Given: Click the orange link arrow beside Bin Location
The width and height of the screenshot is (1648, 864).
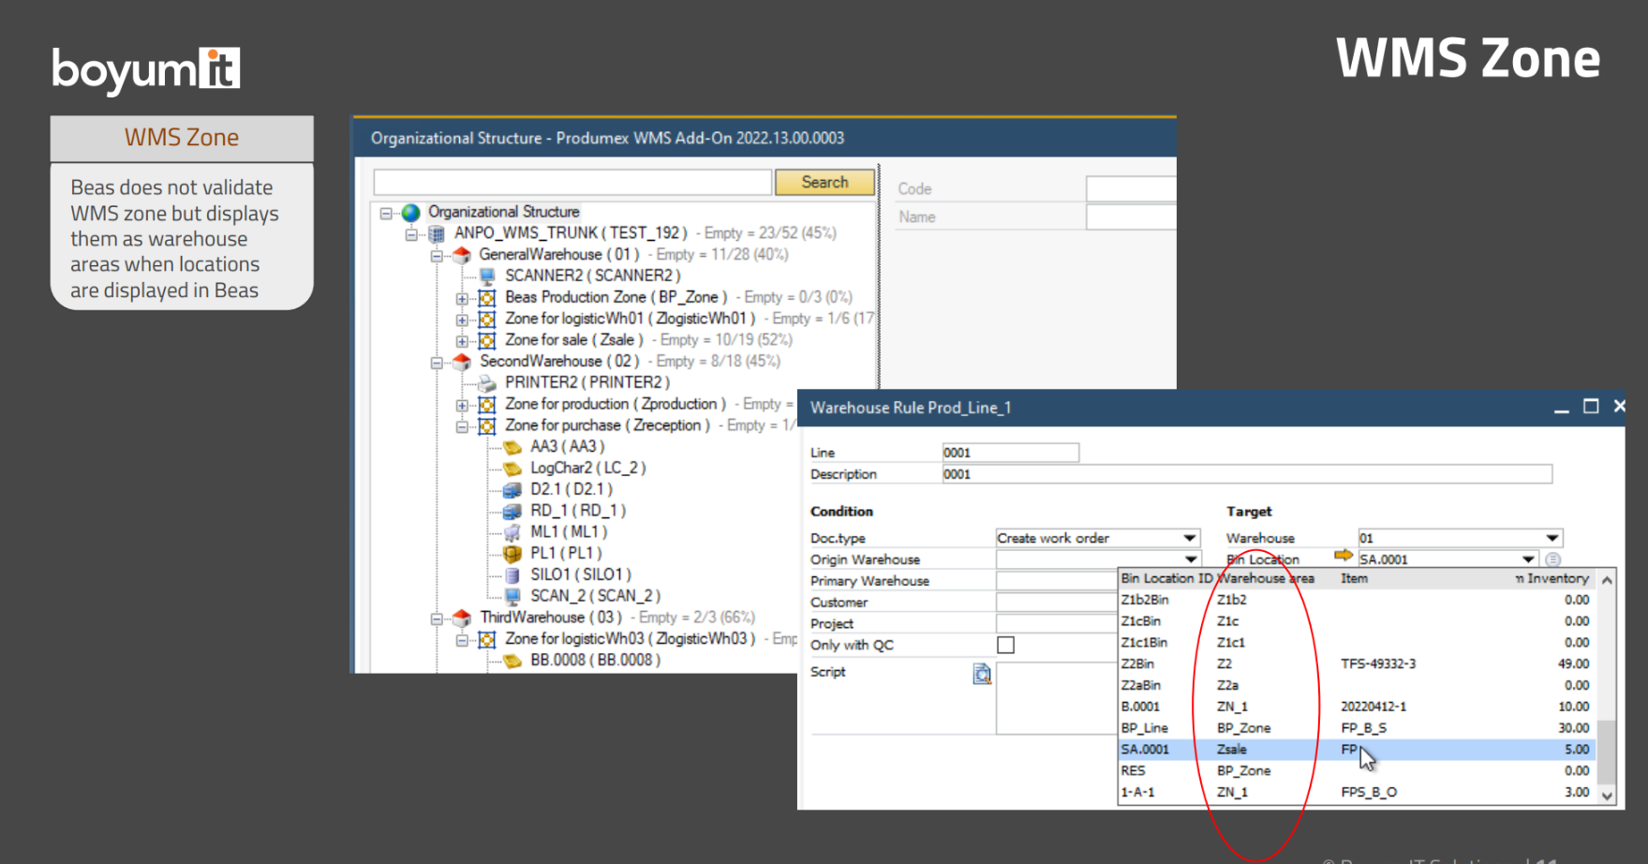Looking at the screenshot, I should pyautogui.click(x=1344, y=557).
